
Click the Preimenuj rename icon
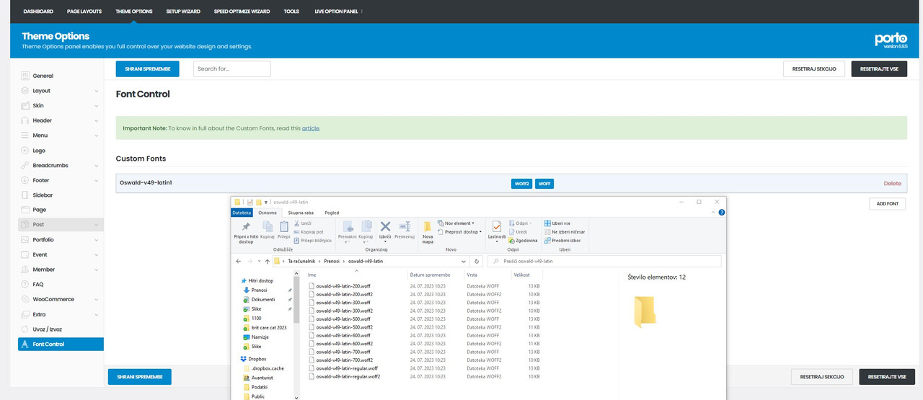coord(405,227)
